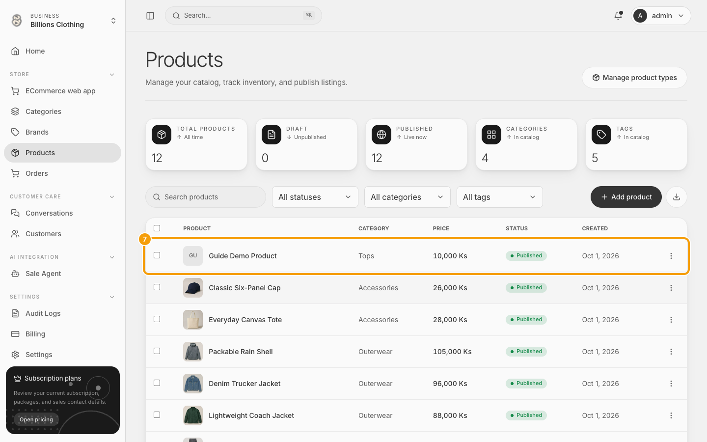Open the admin account menu chevron
707x442 pixels.
click(x=681, y=16)
